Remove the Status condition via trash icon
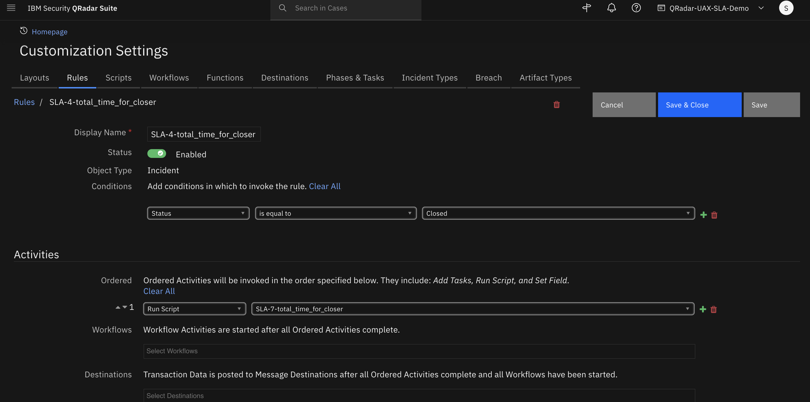The width and height of the screenshot is (810, 402). pyautogui.click(x=714, y=215)
